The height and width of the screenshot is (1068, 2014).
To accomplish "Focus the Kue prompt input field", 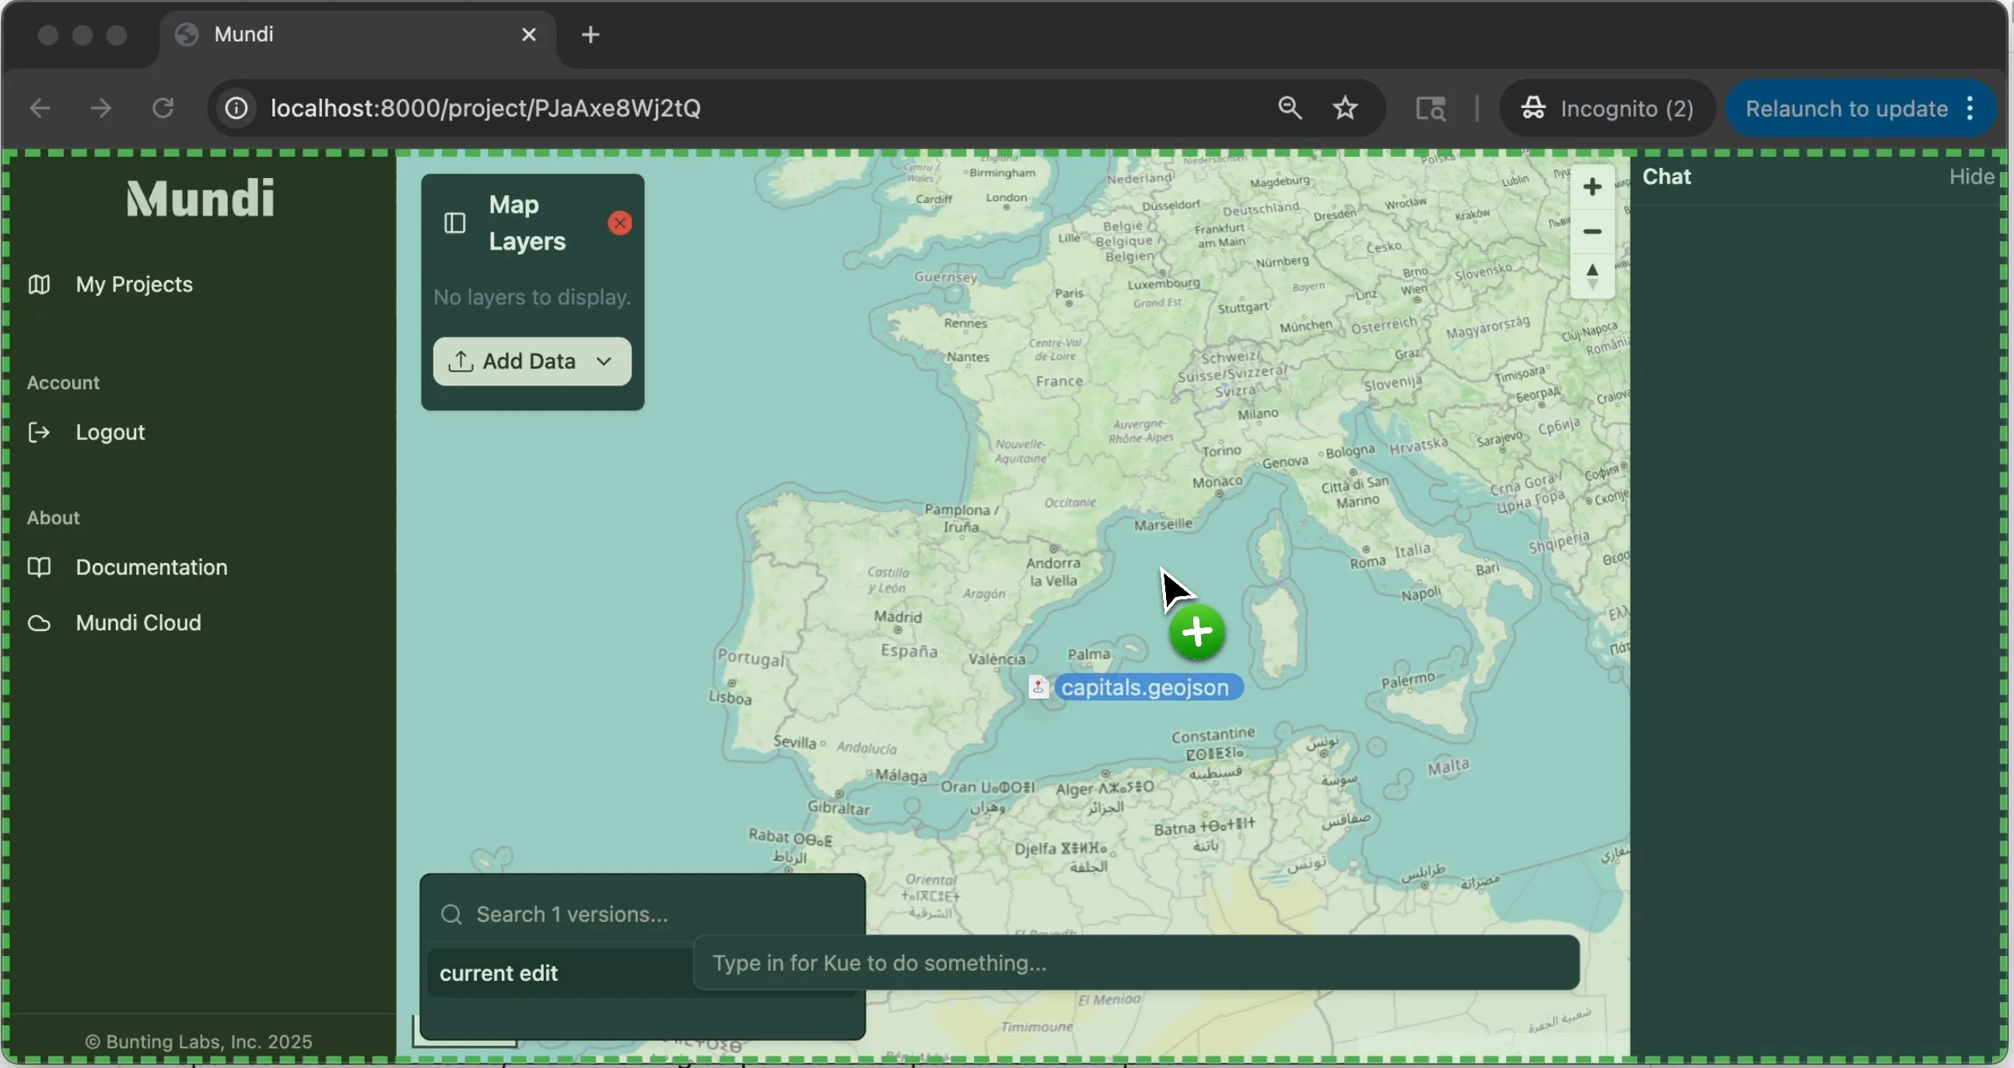I will [x=1136, y=962].
